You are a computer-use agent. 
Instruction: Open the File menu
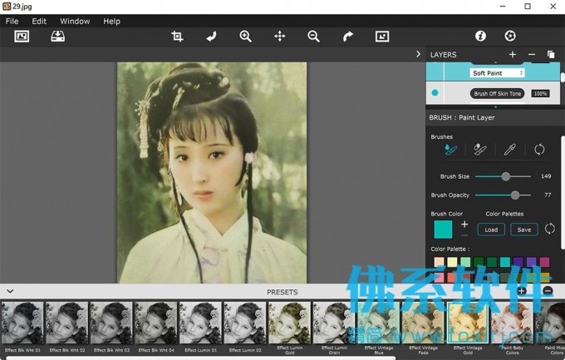pyautogui.click(x=12, y=21)
